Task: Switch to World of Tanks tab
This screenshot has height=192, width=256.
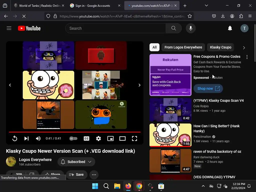Action: pyautogui.click(x=37, y=5)
